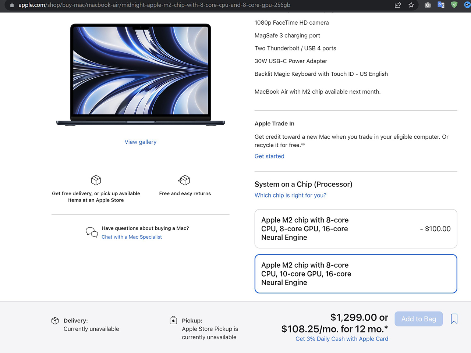
Task: Click the System on a Chip (Processor) heading
Action: click(304, 184)
